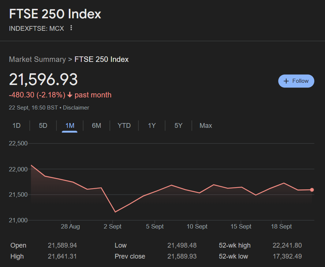Click the past month label

tap(93, 95)
